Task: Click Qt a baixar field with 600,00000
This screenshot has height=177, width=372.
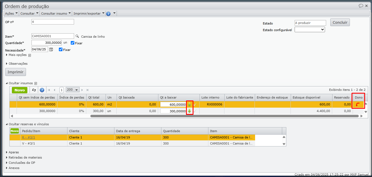Action: tap(173, 105)
